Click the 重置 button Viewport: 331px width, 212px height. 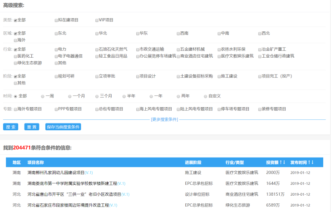(32, 127)
